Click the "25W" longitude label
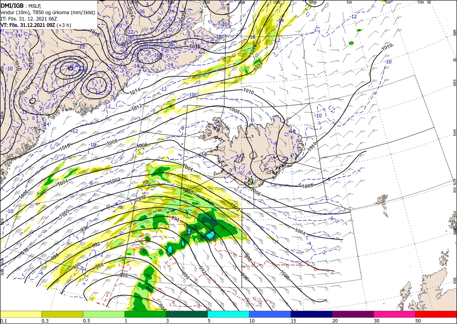This screenshot has height=324, width=457. coord(206,2)
